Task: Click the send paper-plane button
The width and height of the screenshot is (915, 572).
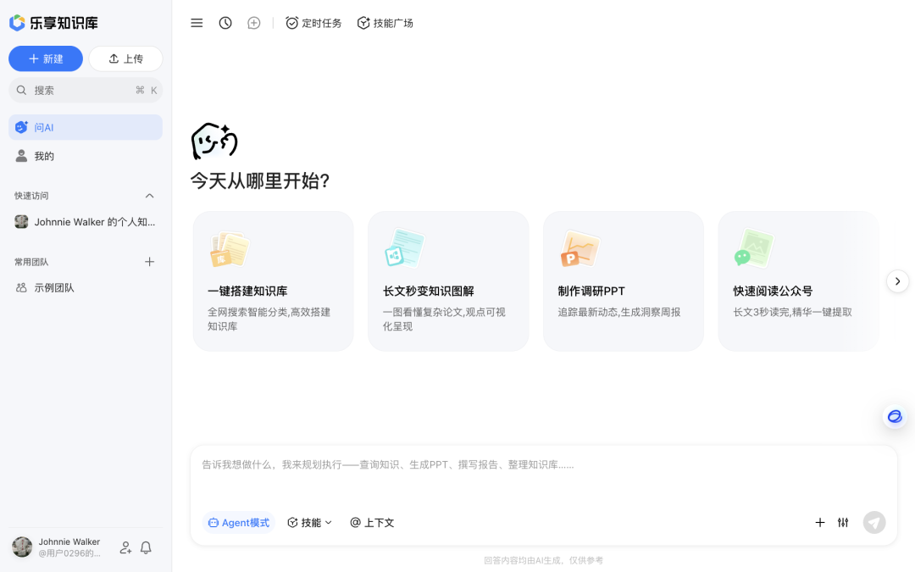Action: click(x=874, y=522)
